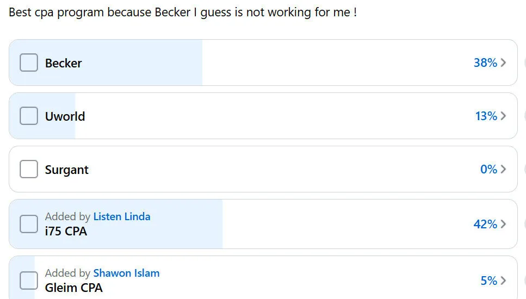Viewport: 526px width, 299px height.
Task: Open Listen Linda's profile link
Action: (122, 216)
